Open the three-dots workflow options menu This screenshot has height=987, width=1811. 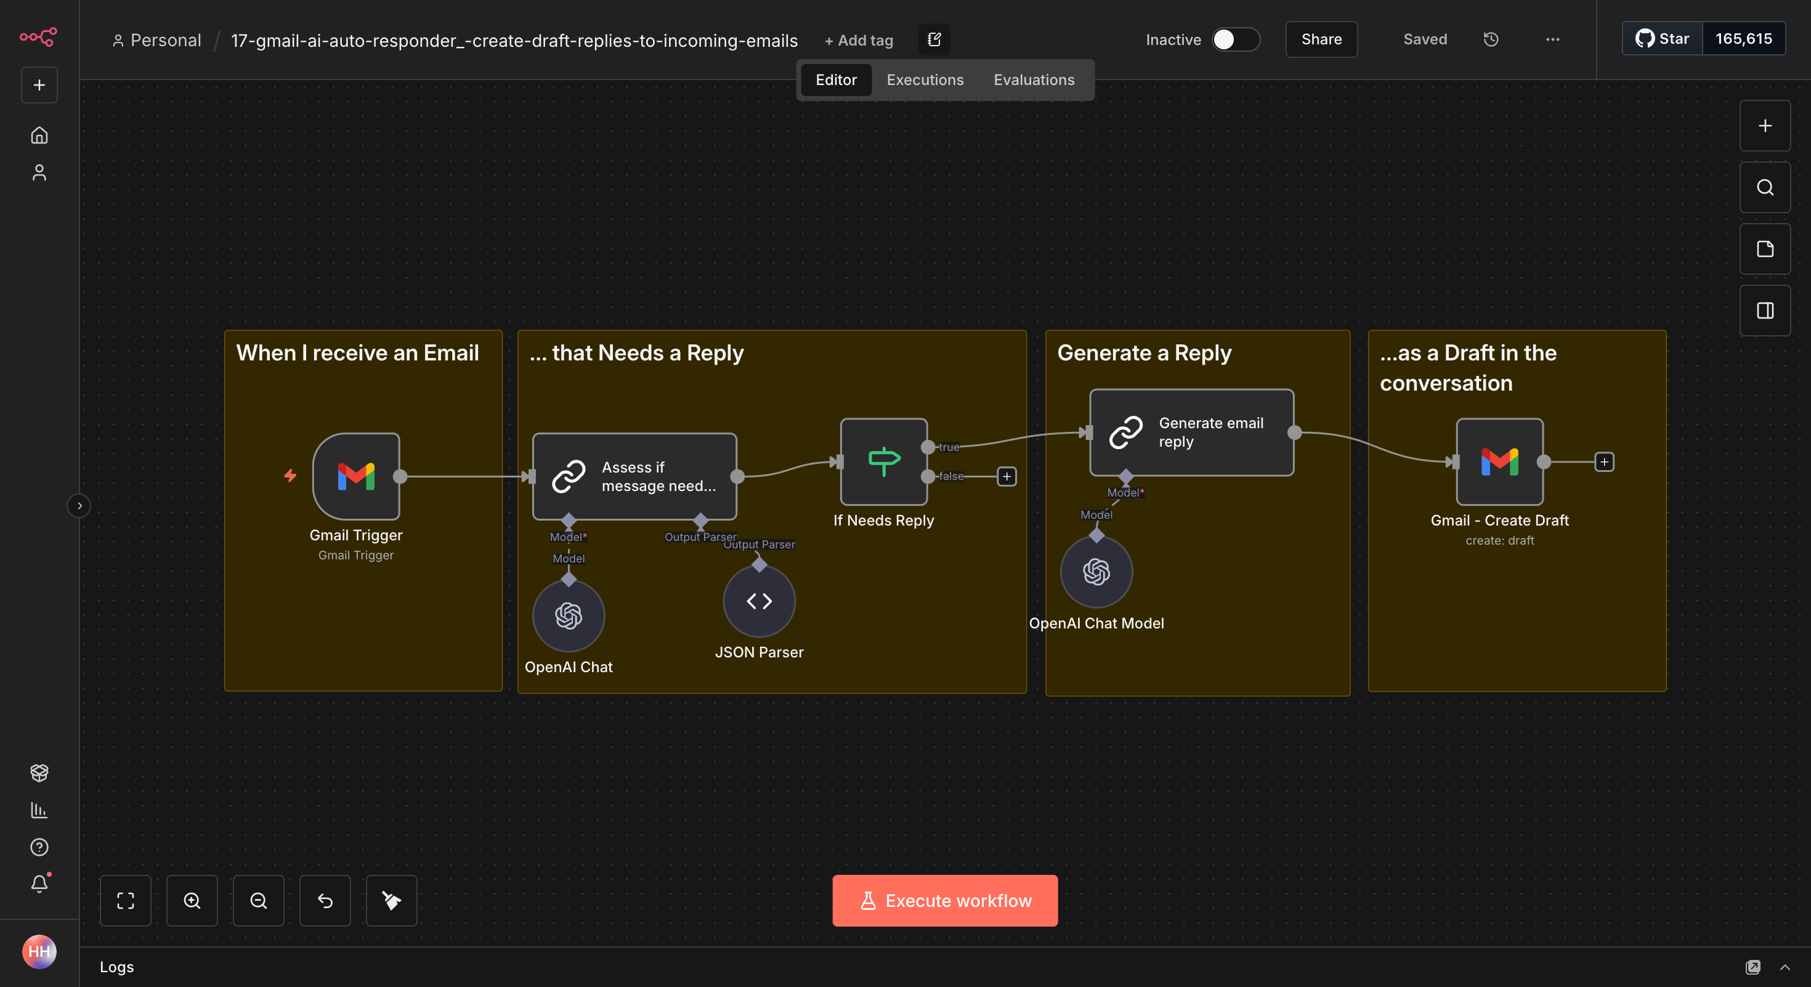tap(1552, 39)
